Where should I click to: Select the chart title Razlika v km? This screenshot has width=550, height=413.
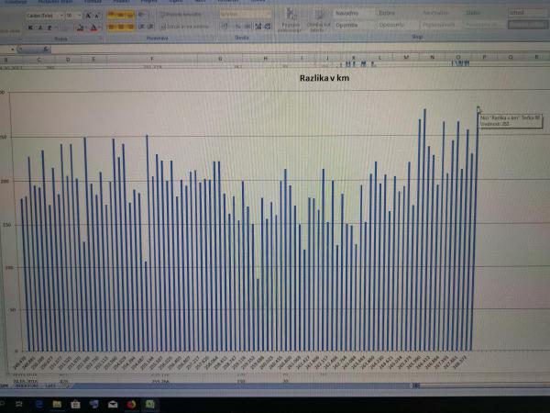(x=325, y=79)
